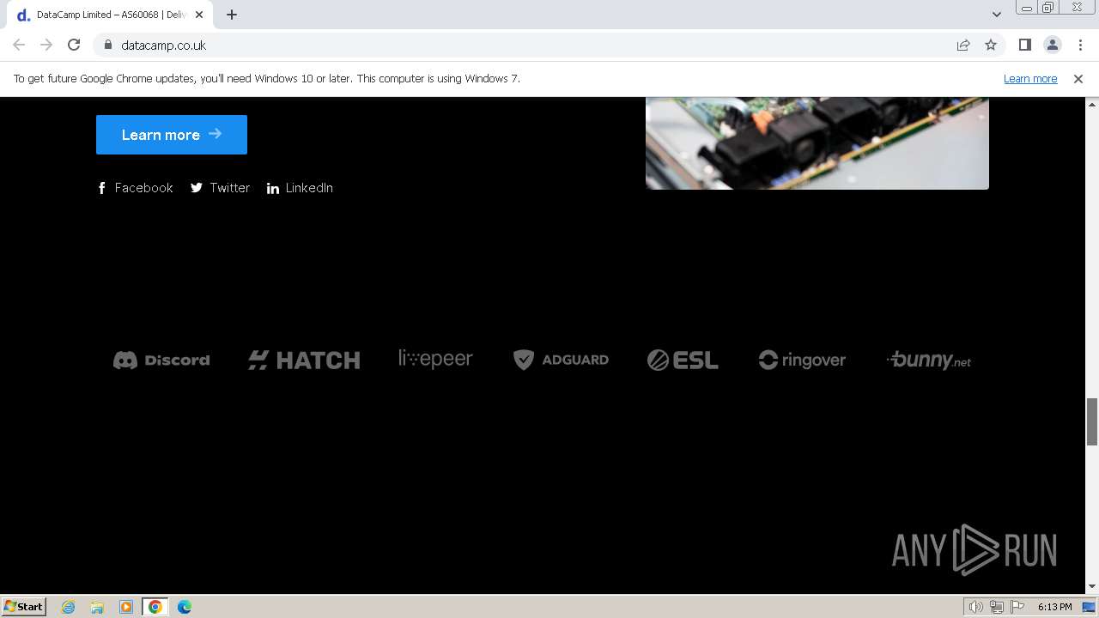Click the network tray icon

(997, 607)
